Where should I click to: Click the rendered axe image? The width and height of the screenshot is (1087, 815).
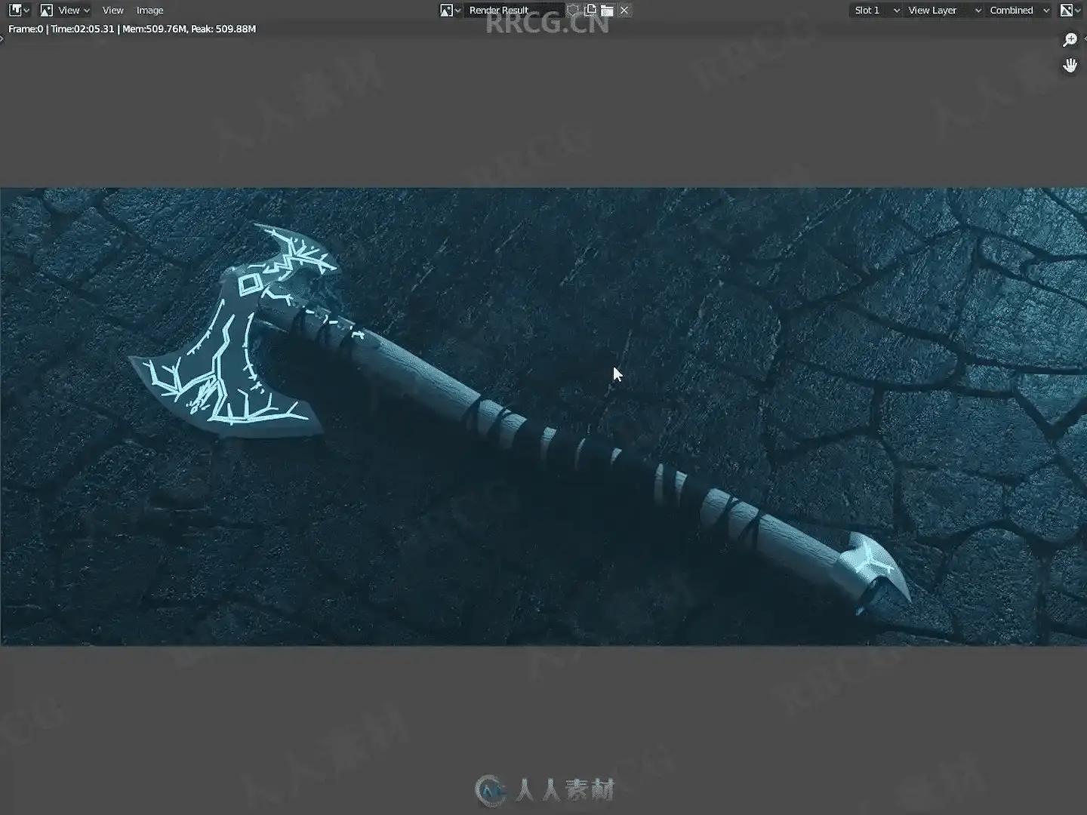click(543, 417)
